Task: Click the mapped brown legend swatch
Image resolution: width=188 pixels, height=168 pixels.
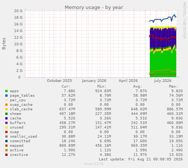Action: tap(6, 146)
